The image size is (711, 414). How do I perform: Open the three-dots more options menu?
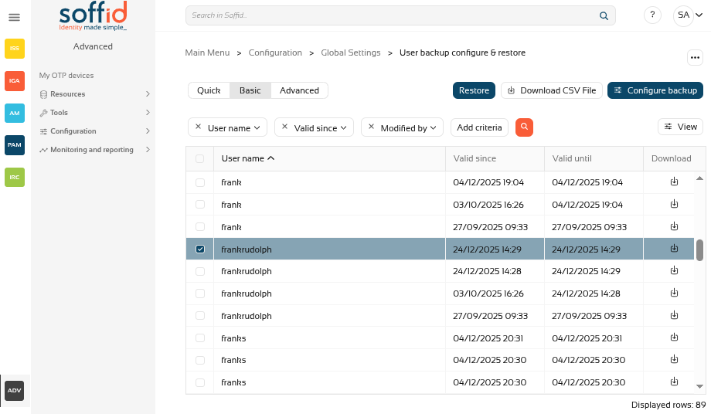click(694, 58)
